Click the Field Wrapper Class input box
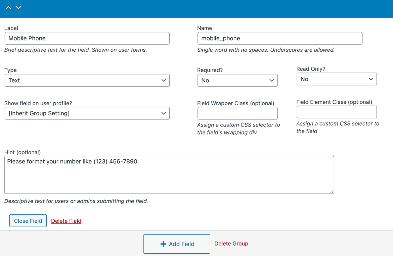 [237, 113]
